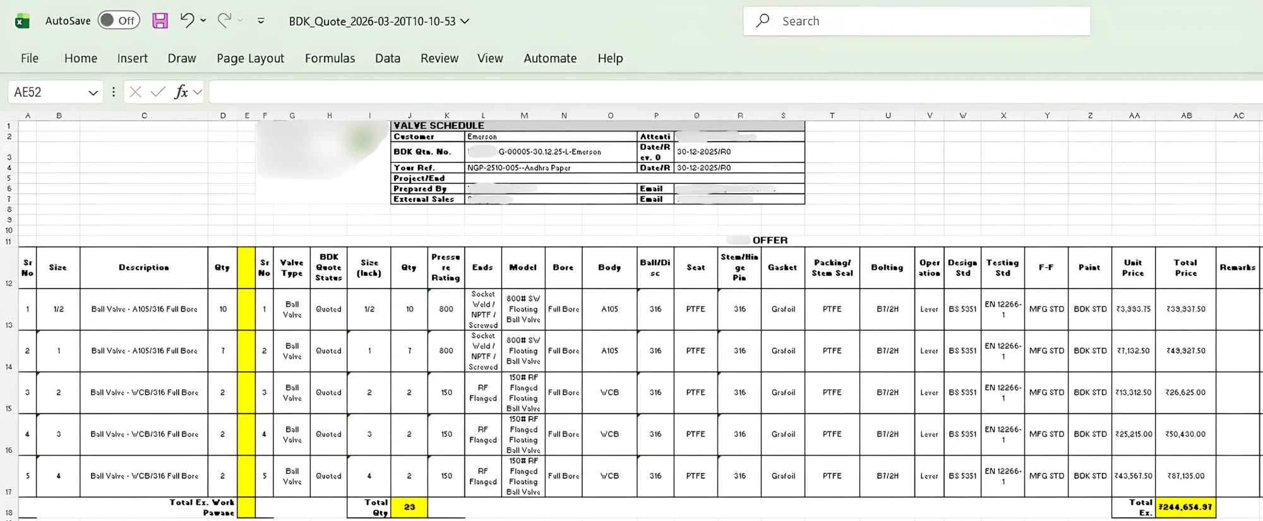
Task: Click the Redo arrow icon
Action: (224, 20)
